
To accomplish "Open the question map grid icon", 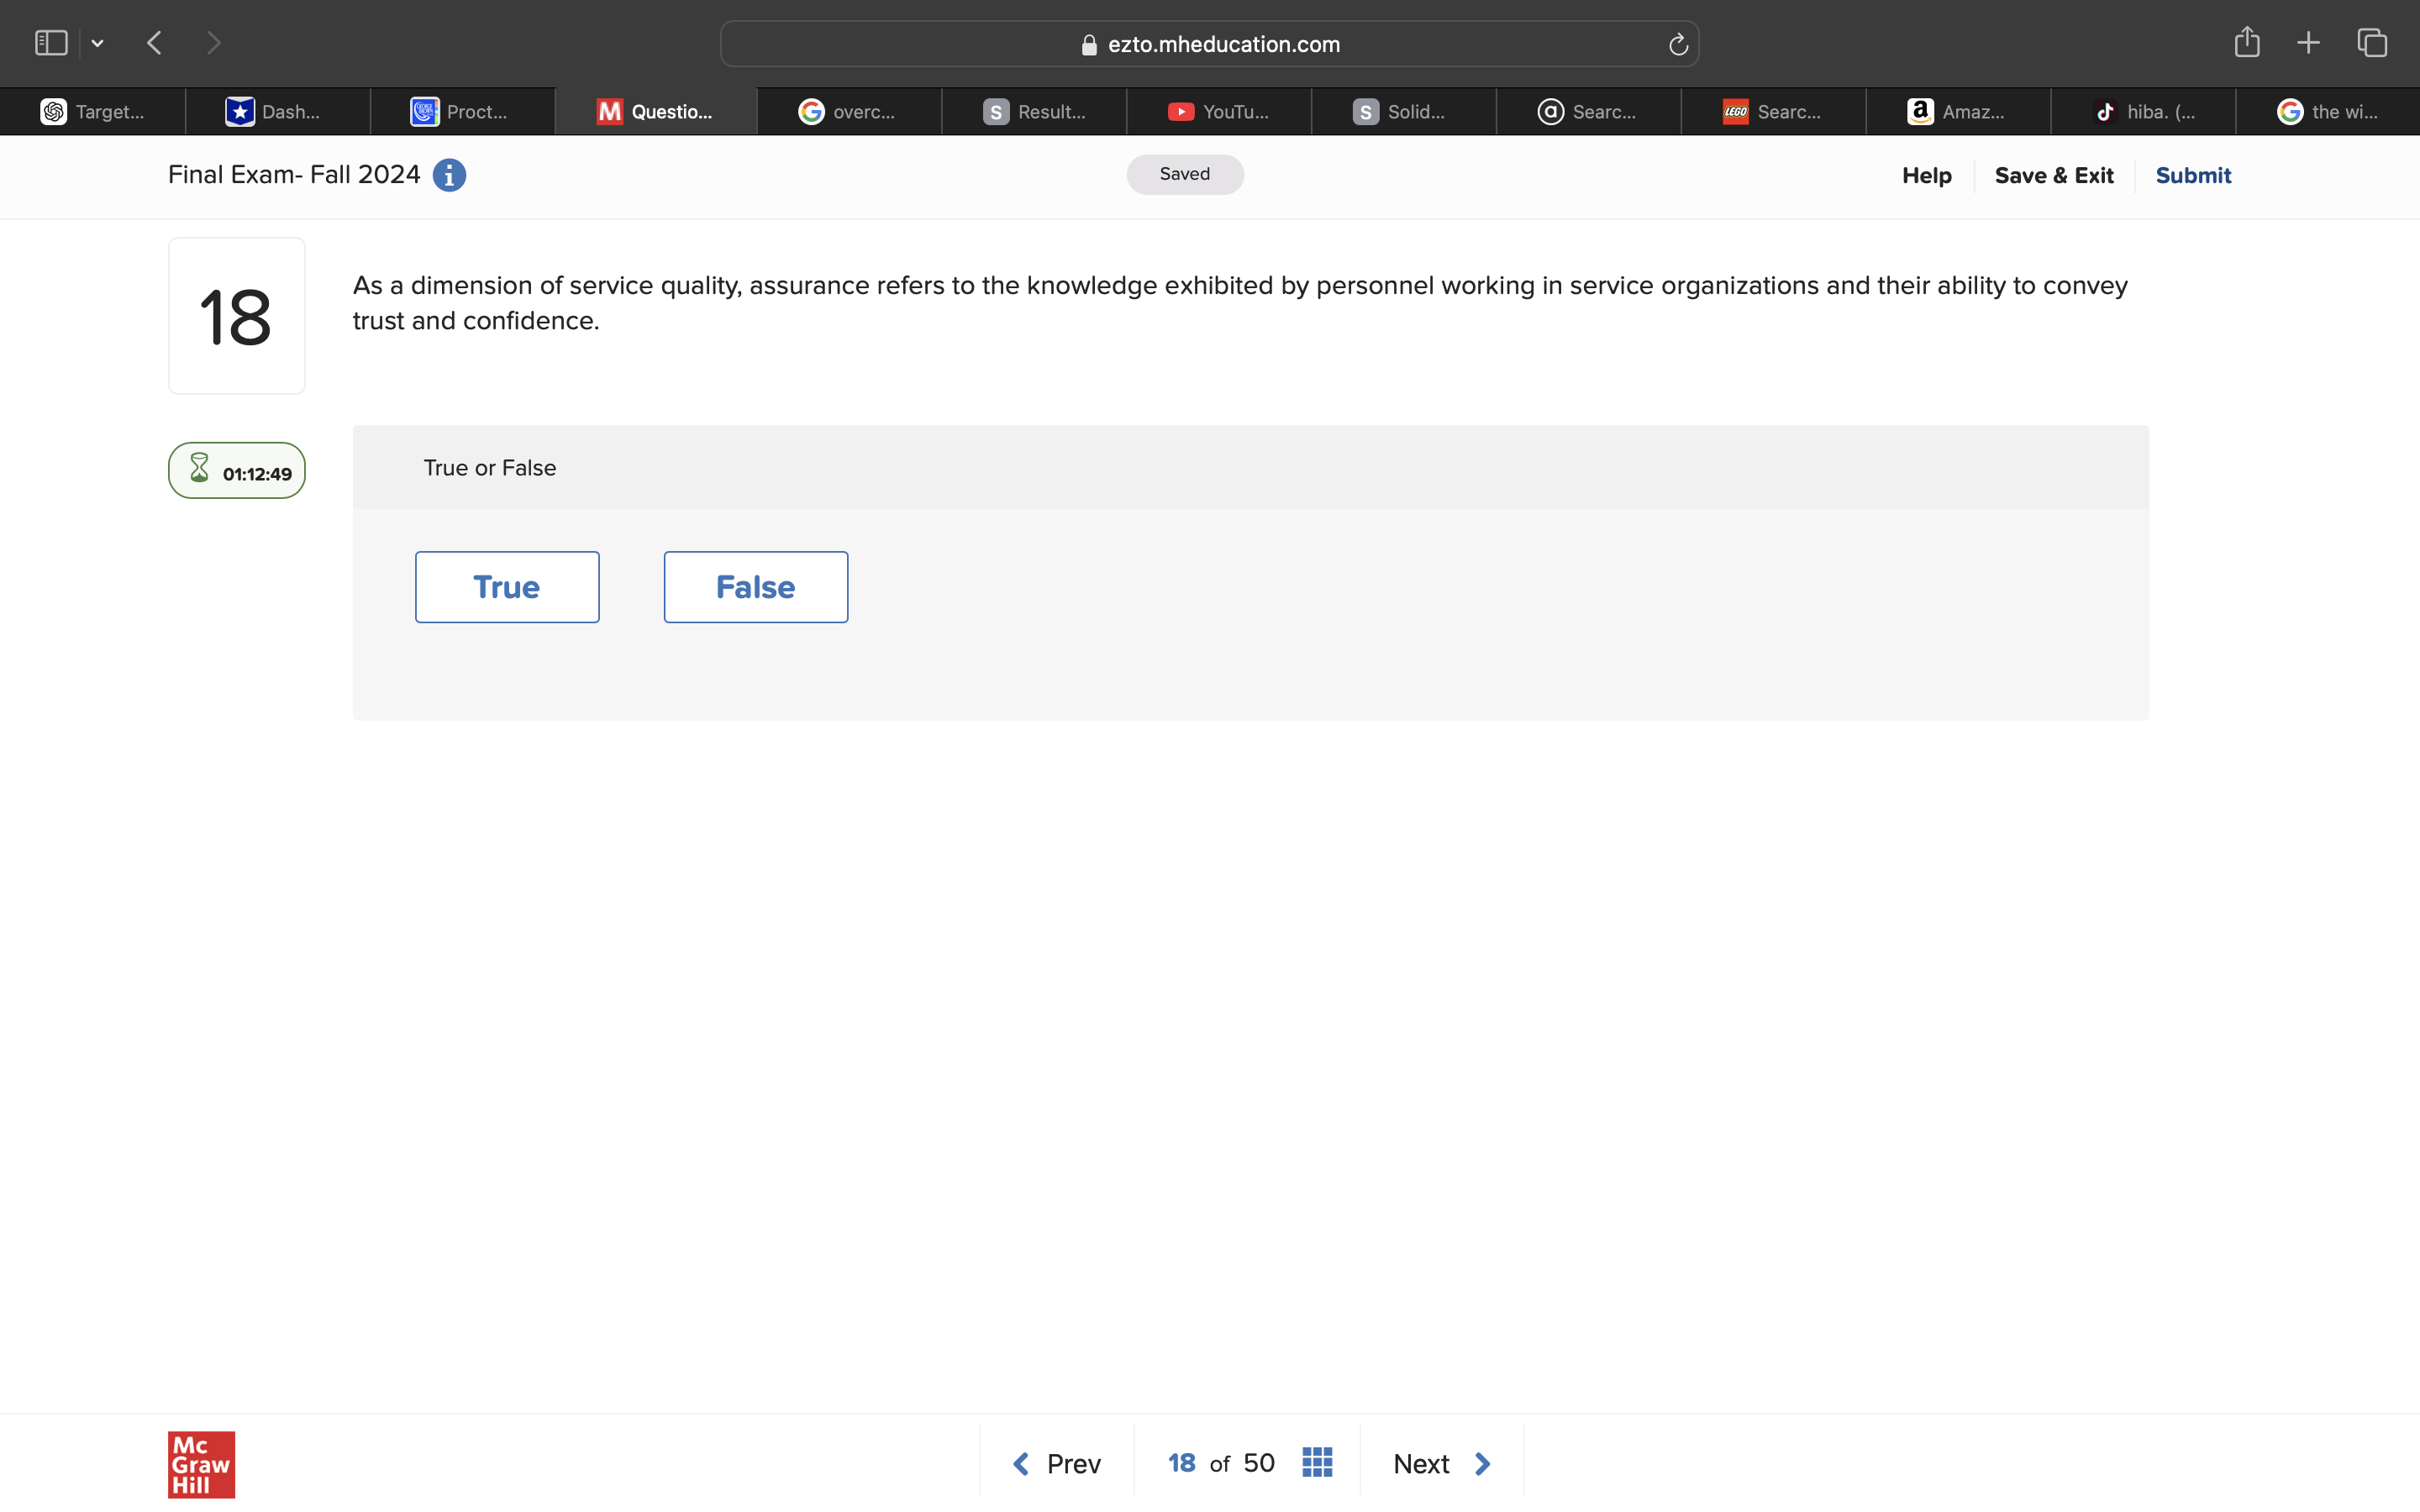I will pos(1316,1461).
